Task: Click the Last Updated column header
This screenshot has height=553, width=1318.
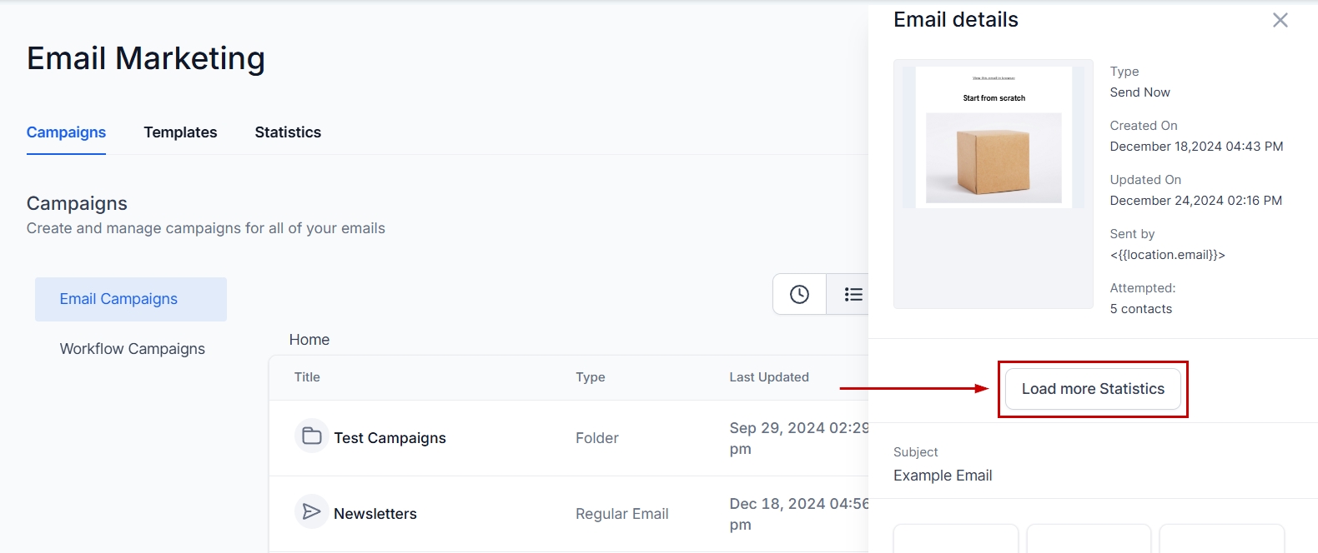Action: pos(768,377)
